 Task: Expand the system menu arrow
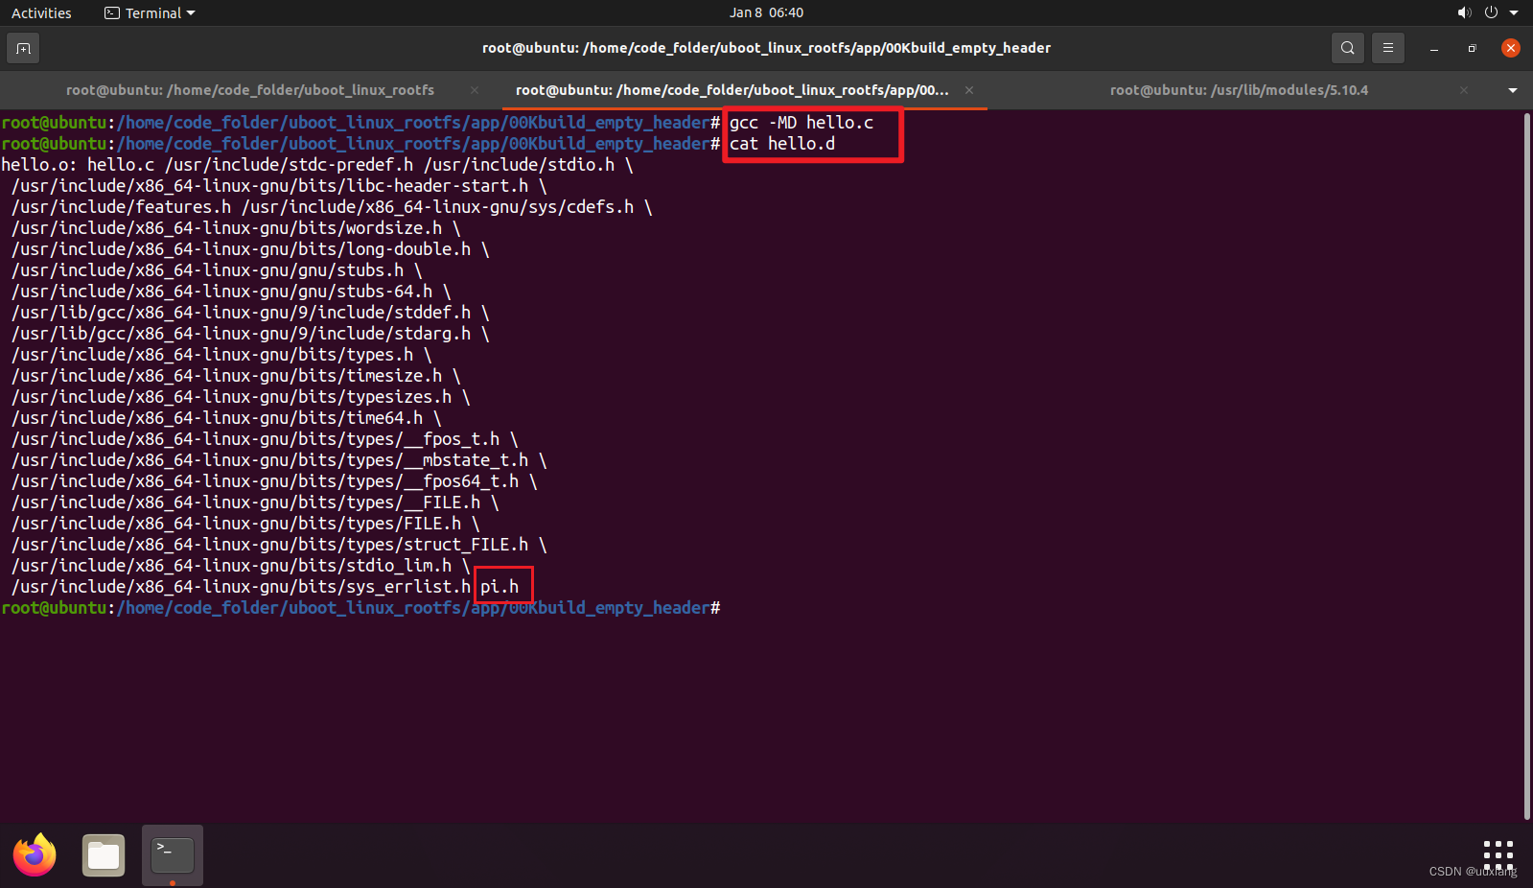click(1514, 12)
